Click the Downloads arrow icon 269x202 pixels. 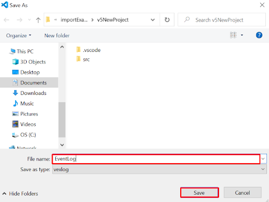15,93
